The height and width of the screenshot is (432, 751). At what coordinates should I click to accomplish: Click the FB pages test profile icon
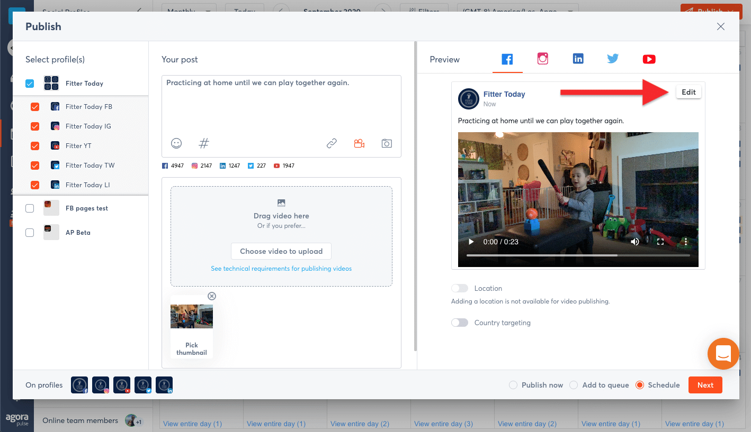pyautogui.click(x=51, y=208)
